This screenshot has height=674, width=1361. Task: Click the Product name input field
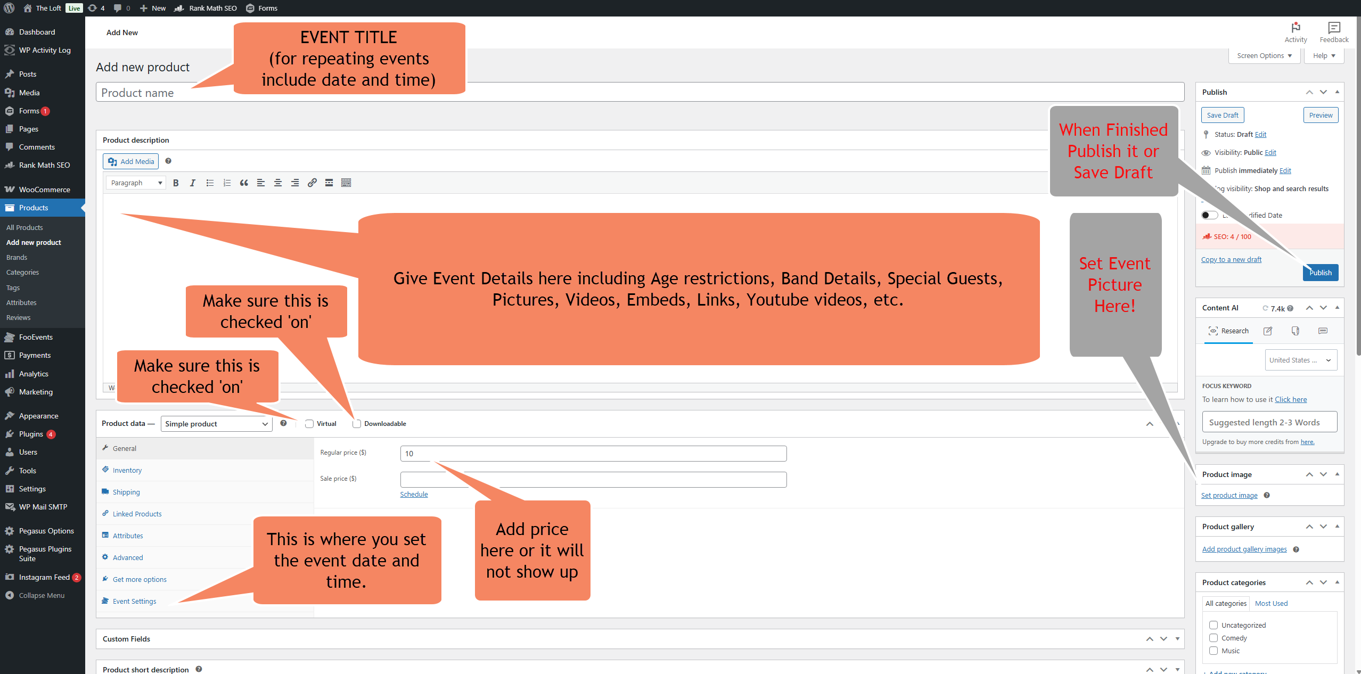point(640,92)
